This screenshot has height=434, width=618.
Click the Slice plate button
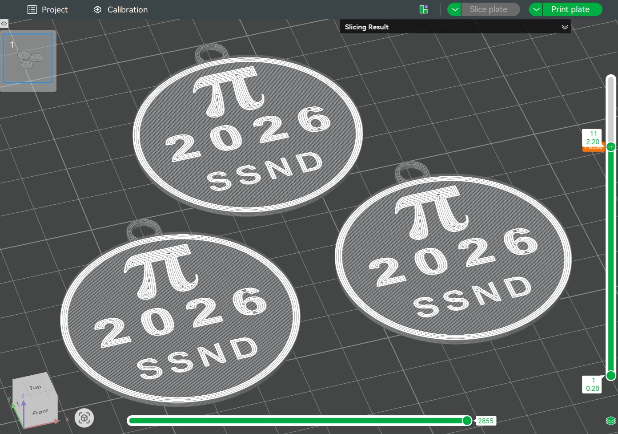[488, 9]
